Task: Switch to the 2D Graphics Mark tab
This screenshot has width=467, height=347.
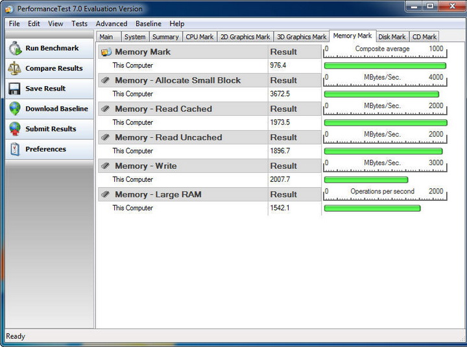Action: tap(245, 37)
